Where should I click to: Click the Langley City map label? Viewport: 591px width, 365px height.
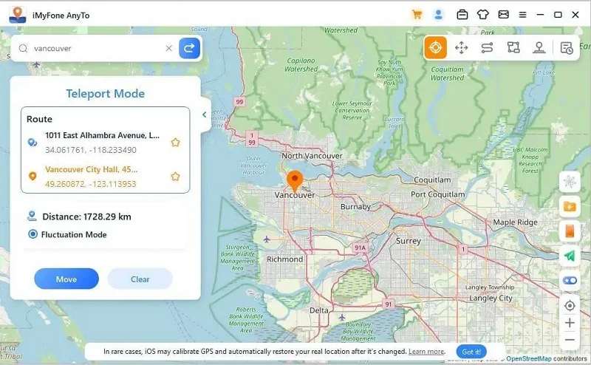(491, 299)
